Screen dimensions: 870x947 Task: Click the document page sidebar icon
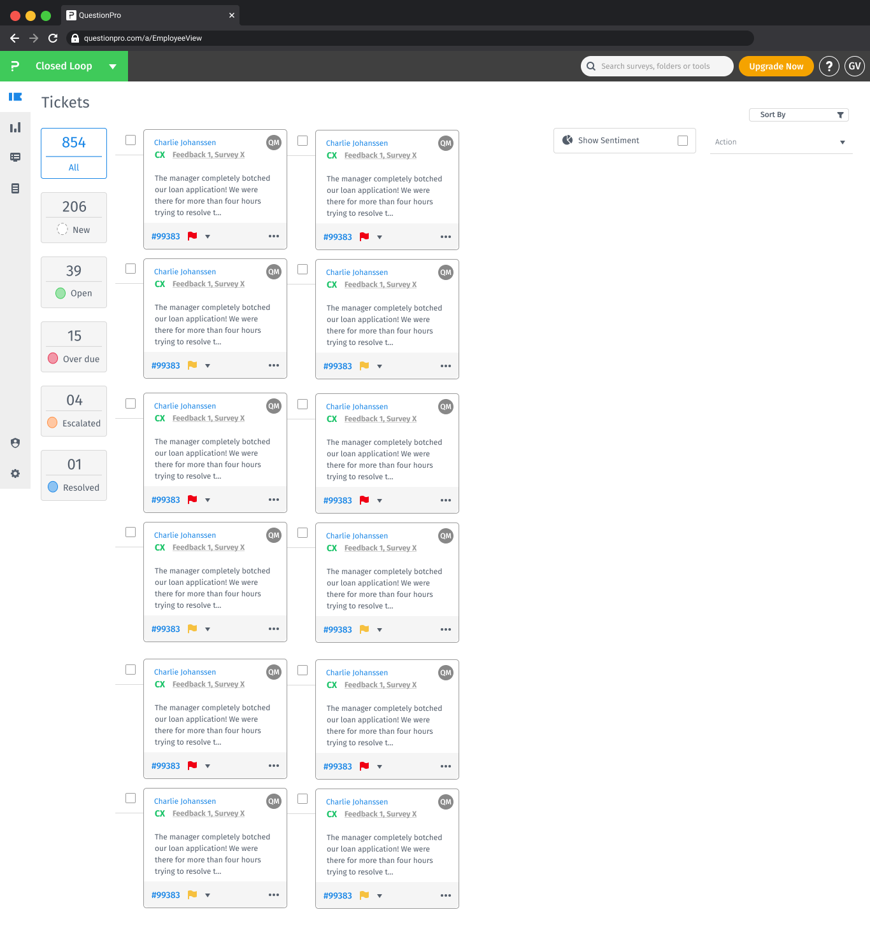coord(15,188)
